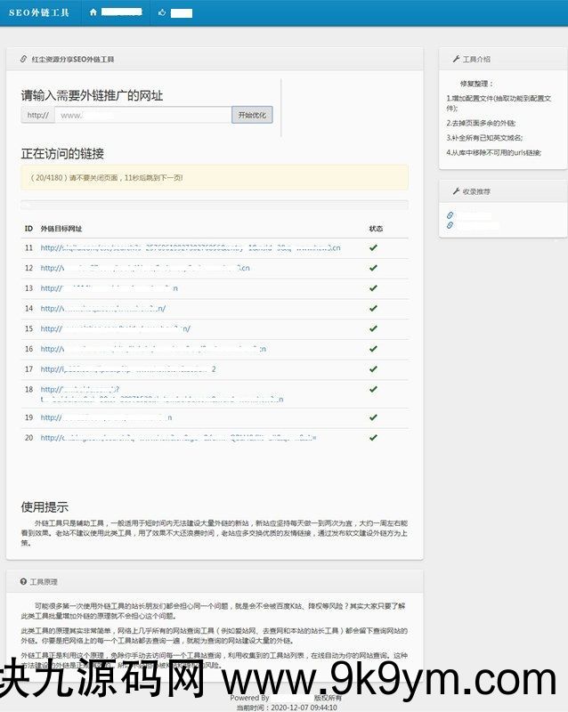Click the 开始优化 button
This screenshot has width=568, height=712.
[252, 115]
